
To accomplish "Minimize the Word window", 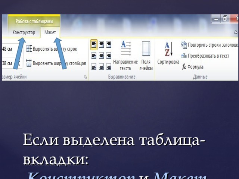I will [216, 19].
